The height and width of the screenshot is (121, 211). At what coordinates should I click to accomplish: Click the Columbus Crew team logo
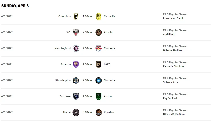click(76, 16)
